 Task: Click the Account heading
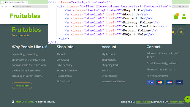click(109, 47)
